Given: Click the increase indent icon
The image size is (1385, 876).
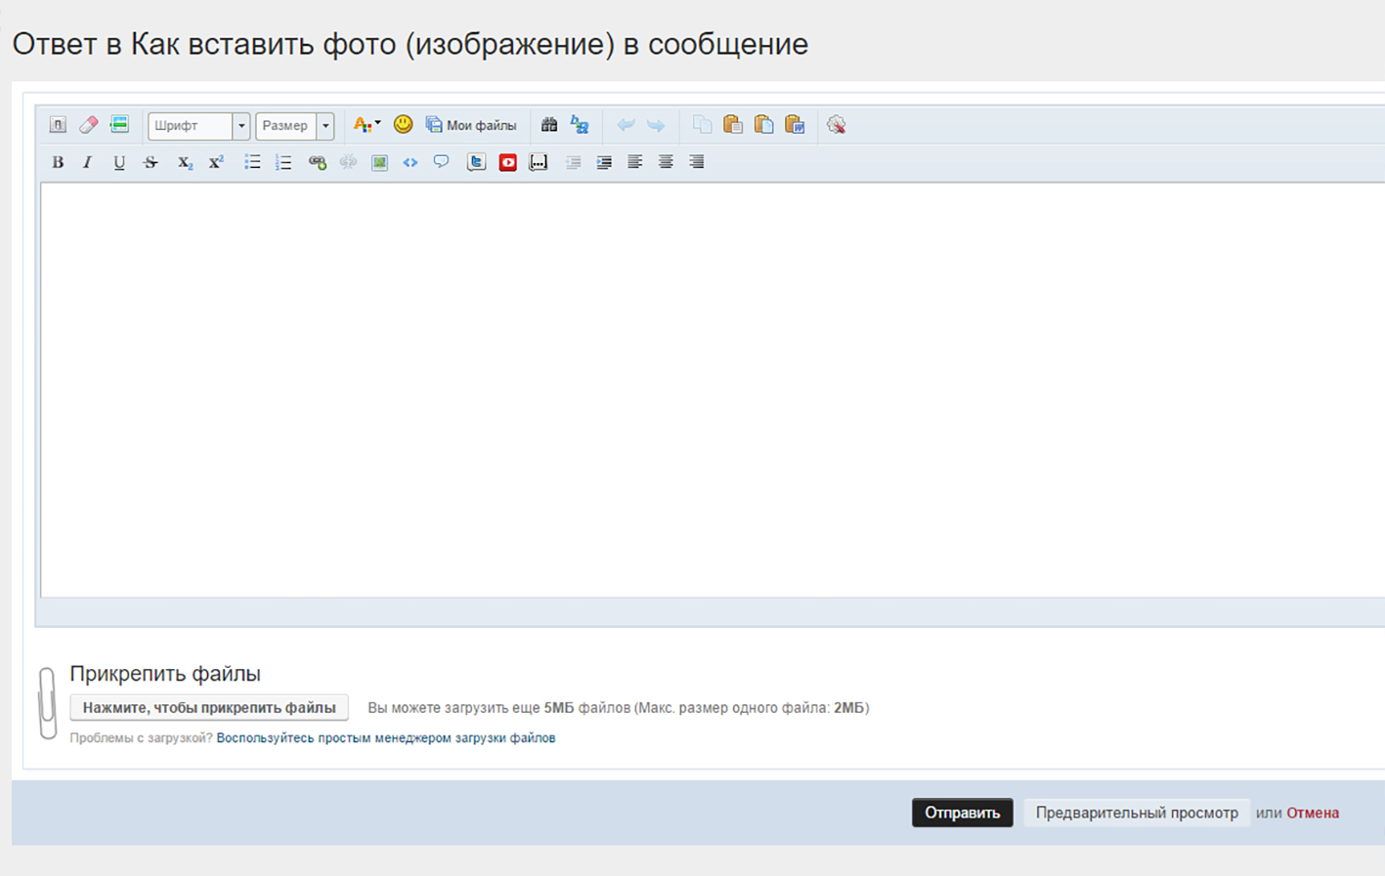Looking at the screenshot, I should pyautogui.click(x=604, y=163).
